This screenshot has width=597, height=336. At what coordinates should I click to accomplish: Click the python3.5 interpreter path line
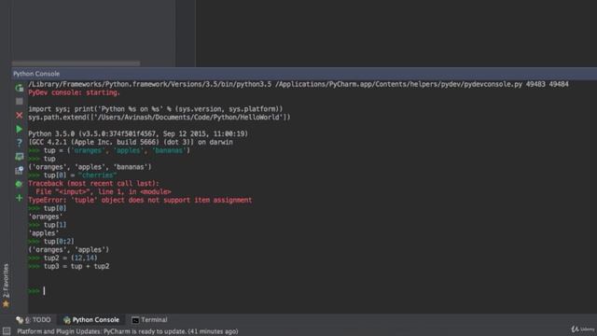point(298,84)
